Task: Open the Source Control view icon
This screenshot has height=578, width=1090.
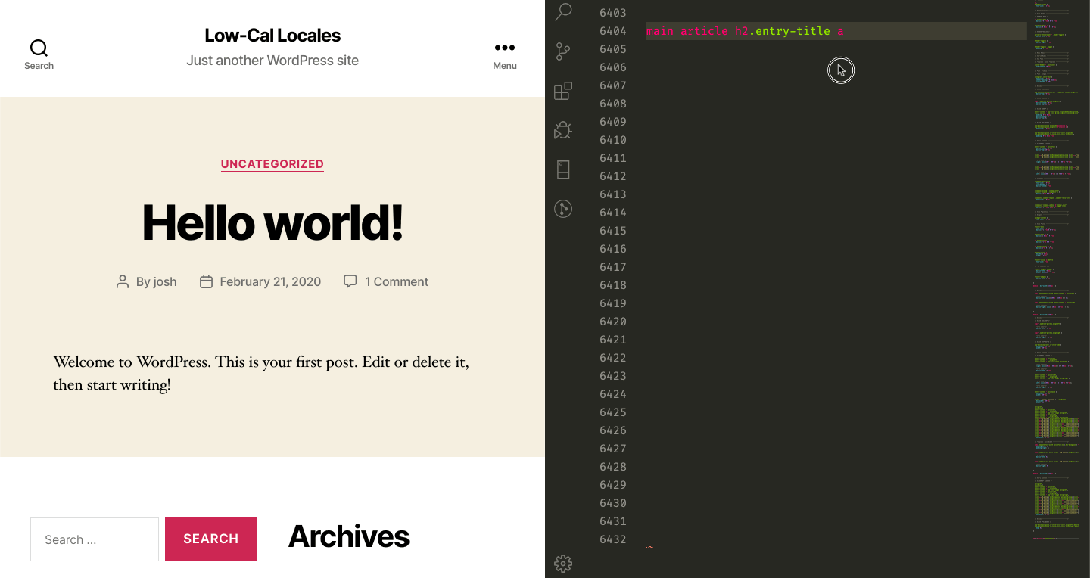Action: pyautogui.click(x=563, y=51)
